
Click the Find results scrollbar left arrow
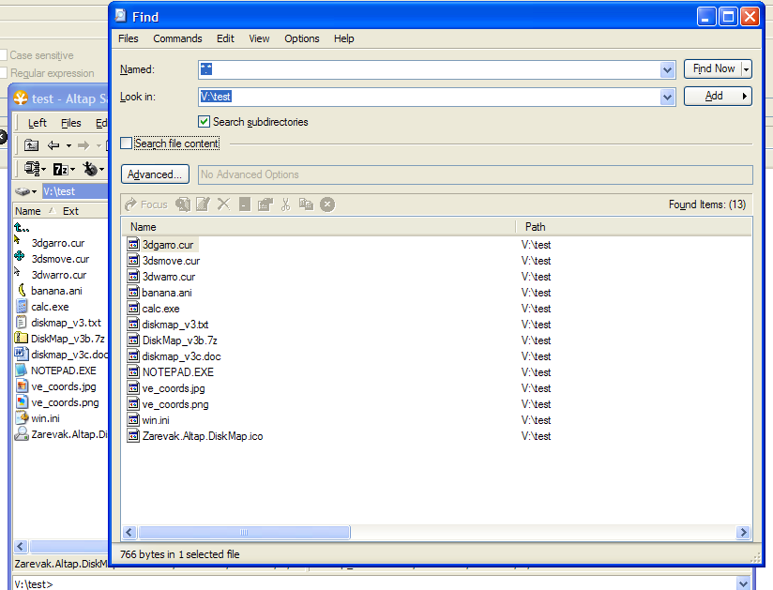pos(129,533)
